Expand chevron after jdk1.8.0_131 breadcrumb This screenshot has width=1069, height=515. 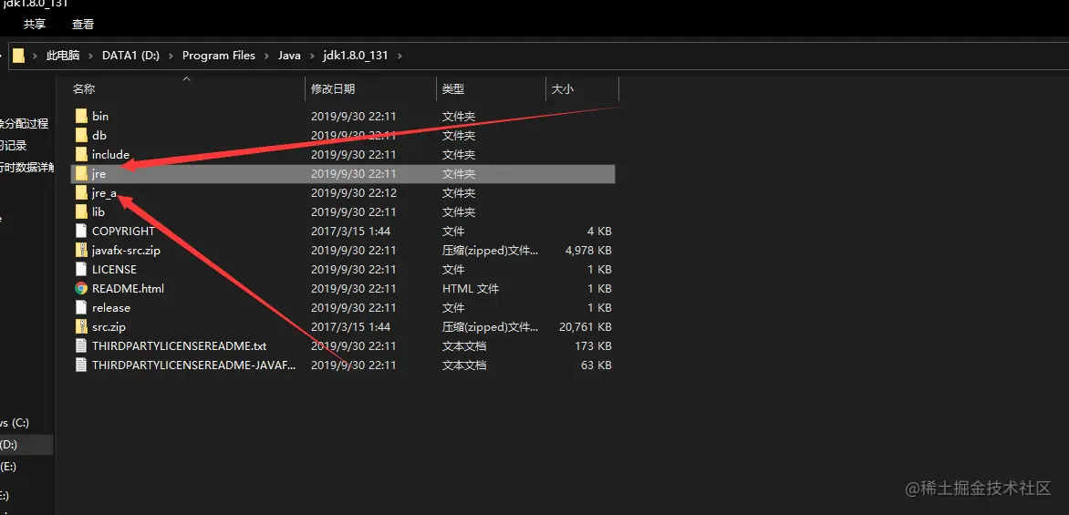click(x=400, y=56)
